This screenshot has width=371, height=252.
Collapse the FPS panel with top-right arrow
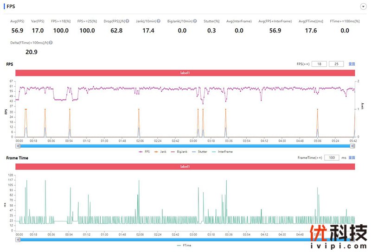[x=363, y=6]
